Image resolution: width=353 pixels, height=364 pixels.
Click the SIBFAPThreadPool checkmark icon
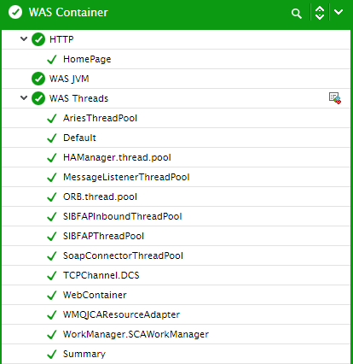pyautogui.click(x=52, y=236)
